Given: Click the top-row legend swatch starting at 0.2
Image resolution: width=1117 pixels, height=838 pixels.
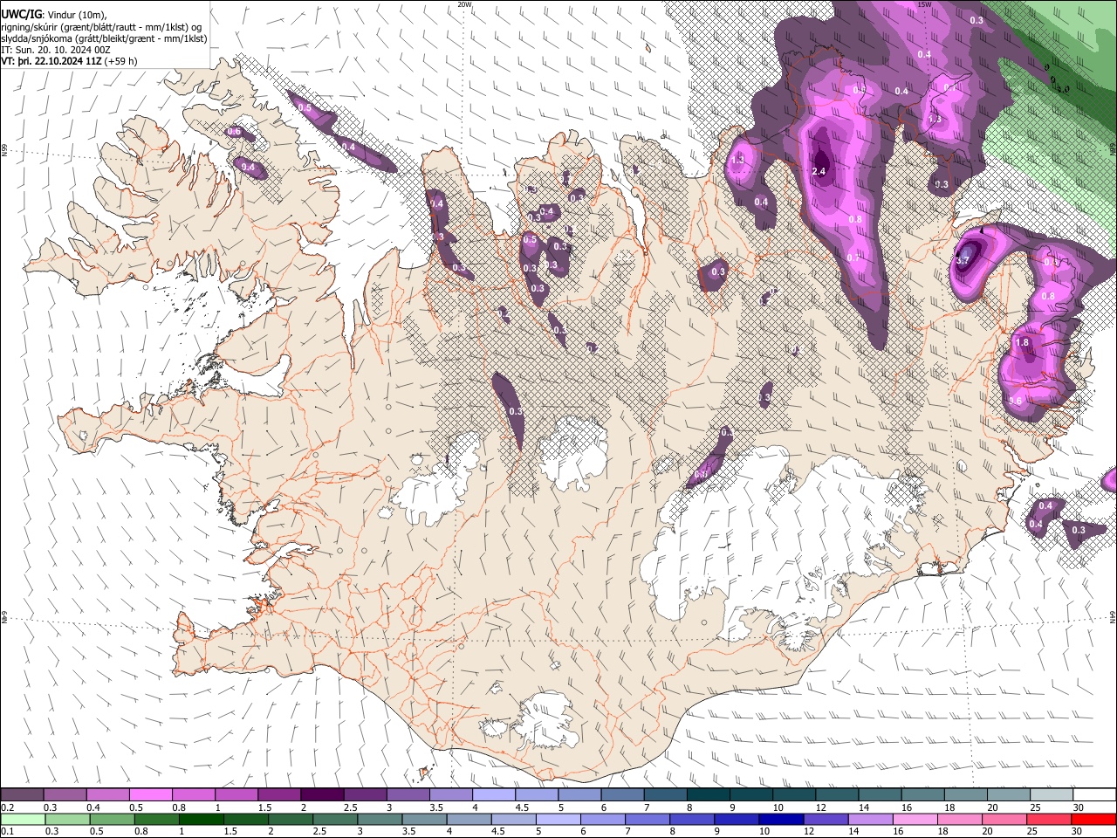Looking at the screenshot, I should pos(23,795).
